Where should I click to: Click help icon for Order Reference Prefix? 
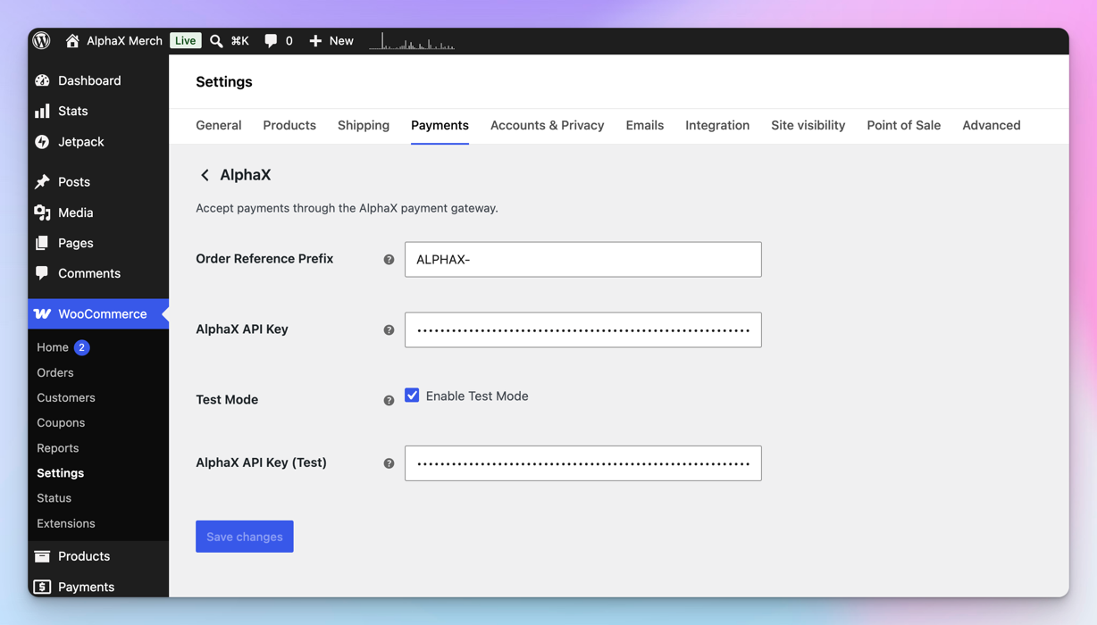tap(389, 260)
